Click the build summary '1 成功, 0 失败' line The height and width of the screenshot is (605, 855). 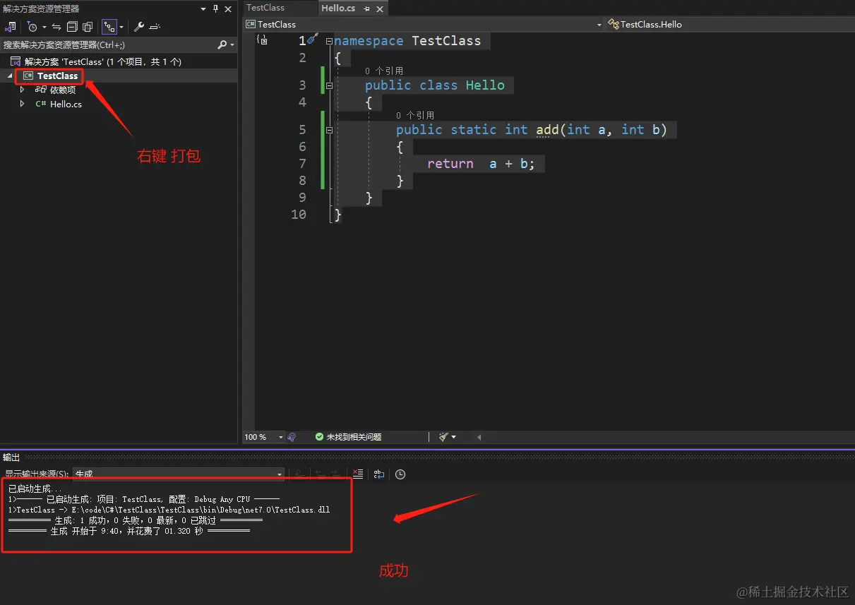135,520
